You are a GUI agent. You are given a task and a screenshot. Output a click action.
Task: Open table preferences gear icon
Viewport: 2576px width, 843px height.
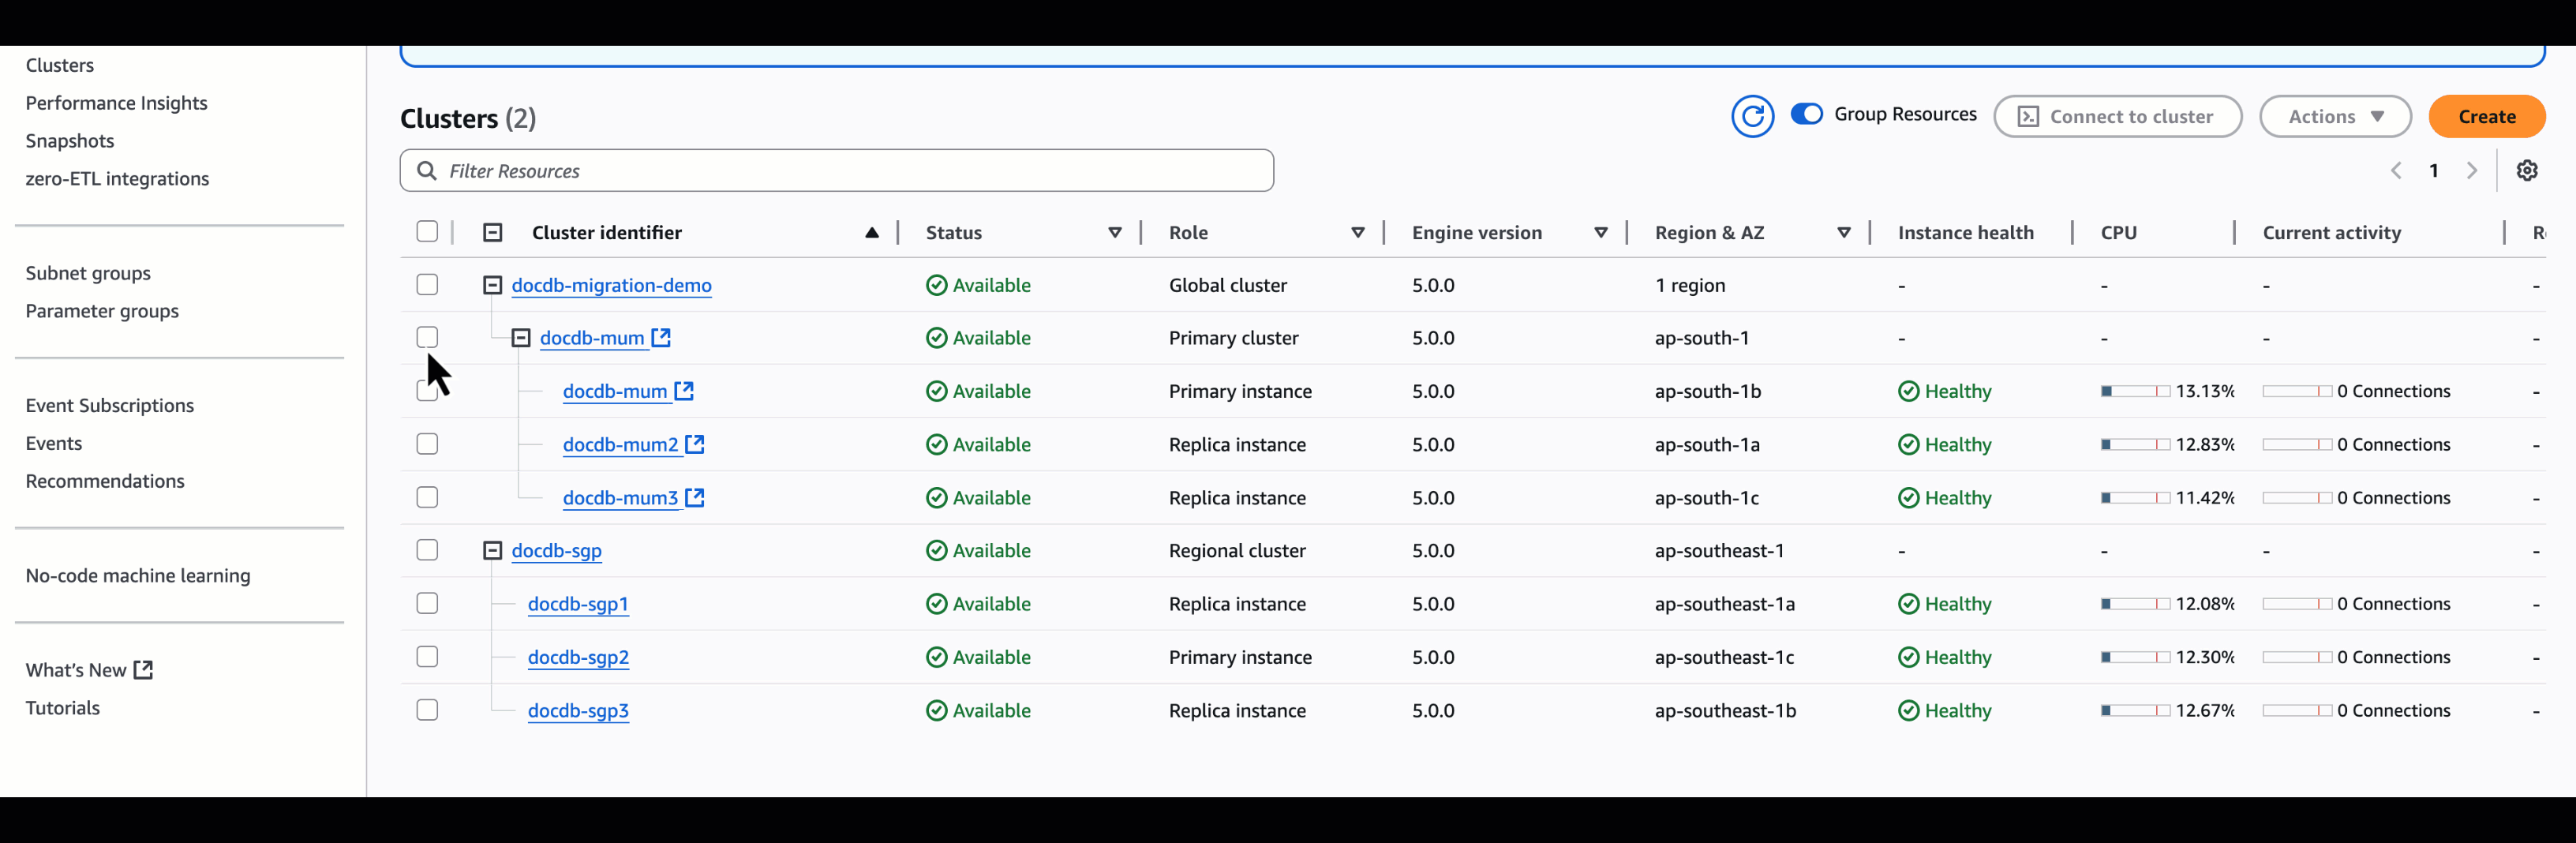pos(2526,170)
